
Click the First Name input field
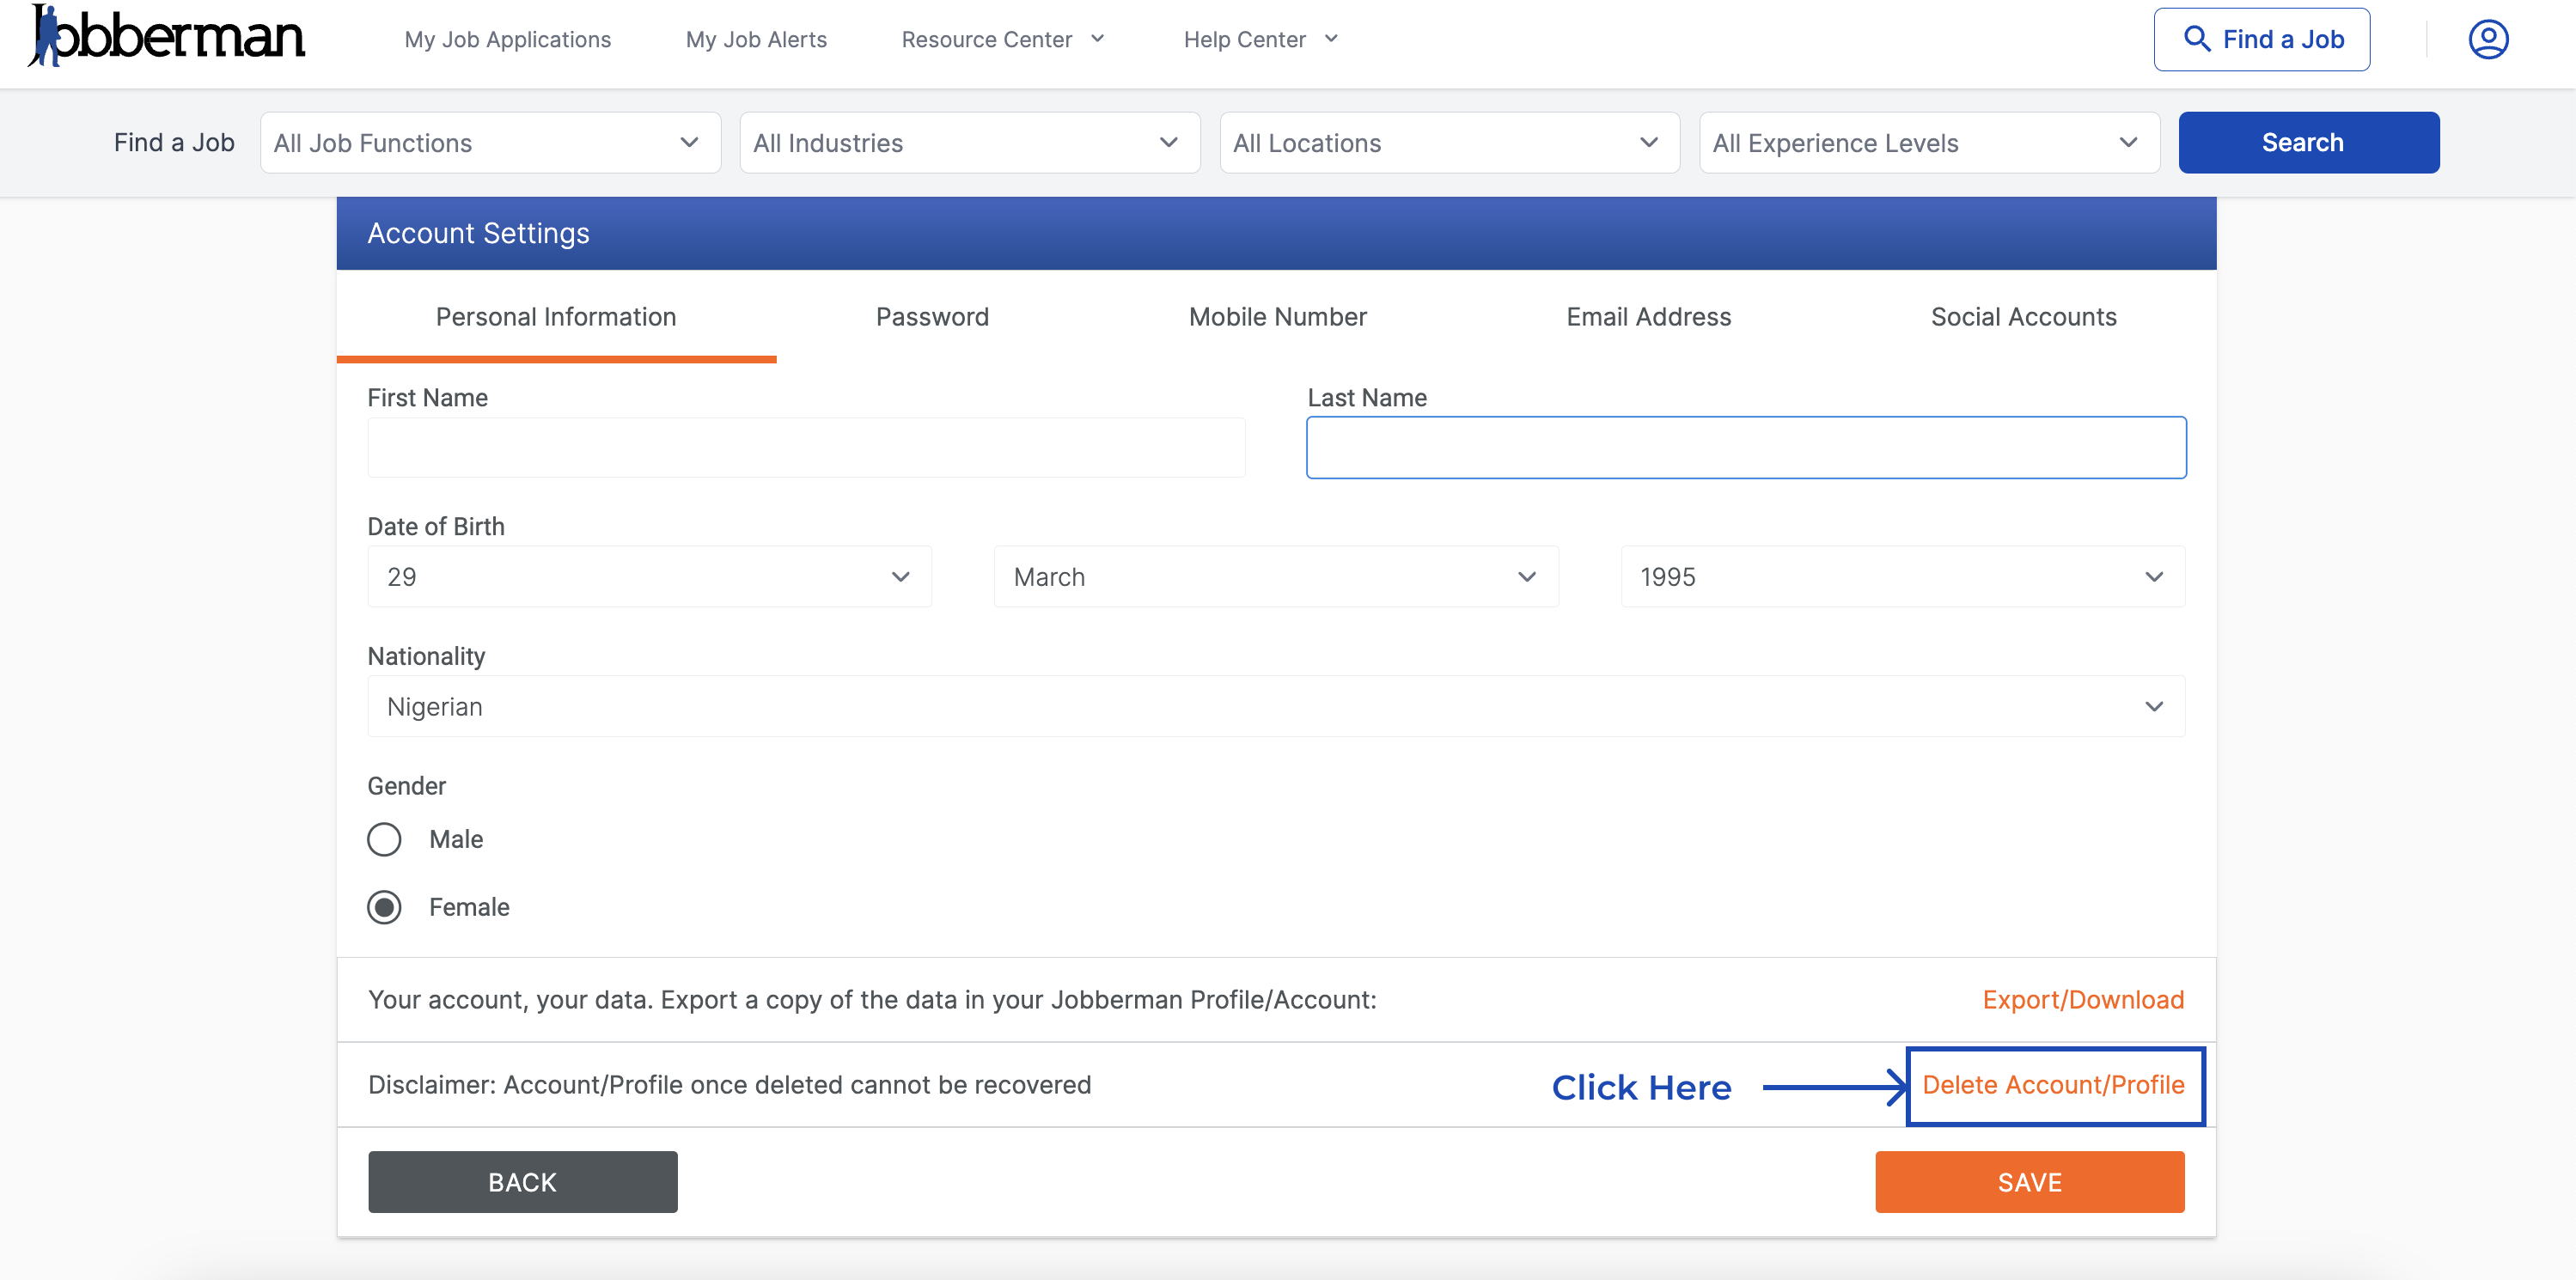click(x=806, y=448)
